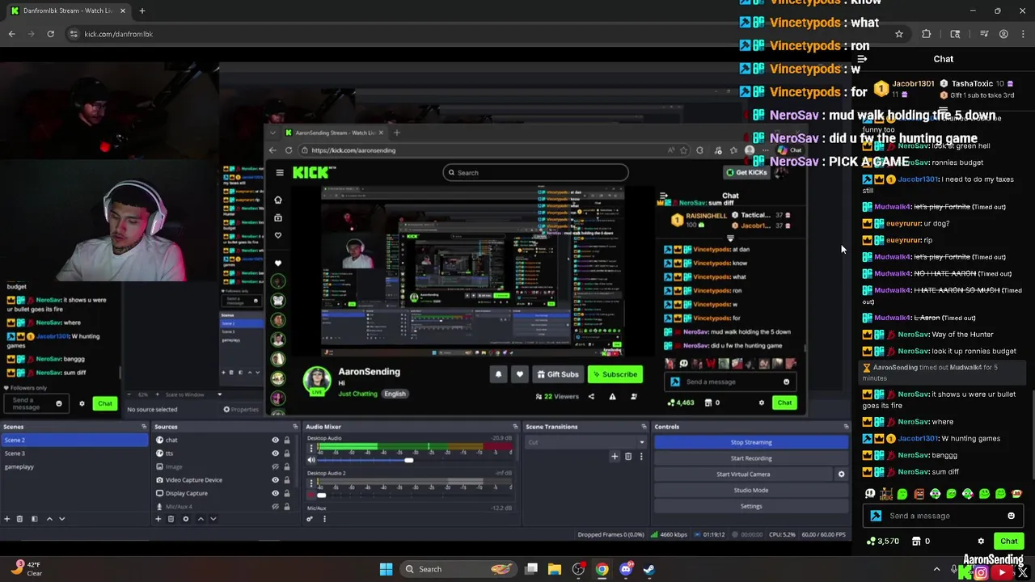Open Chrome extensions puzzle icon
Image resolution: width=1035 pixels, height=582 pixels.
coord(927,34)
